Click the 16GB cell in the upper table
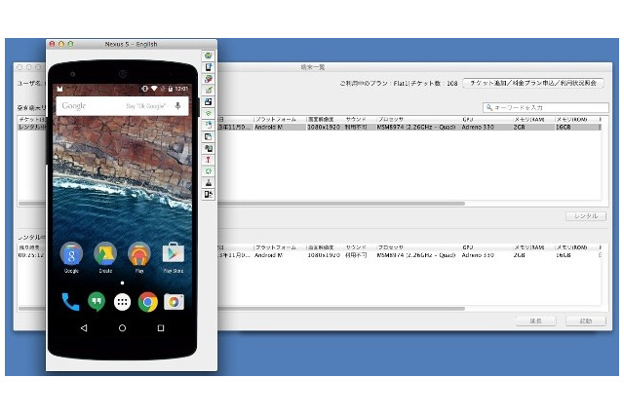624x415 pixels. tap(564, 128)
